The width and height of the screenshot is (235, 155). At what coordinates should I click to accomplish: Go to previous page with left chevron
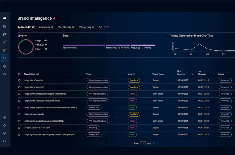tap(131, 143)
